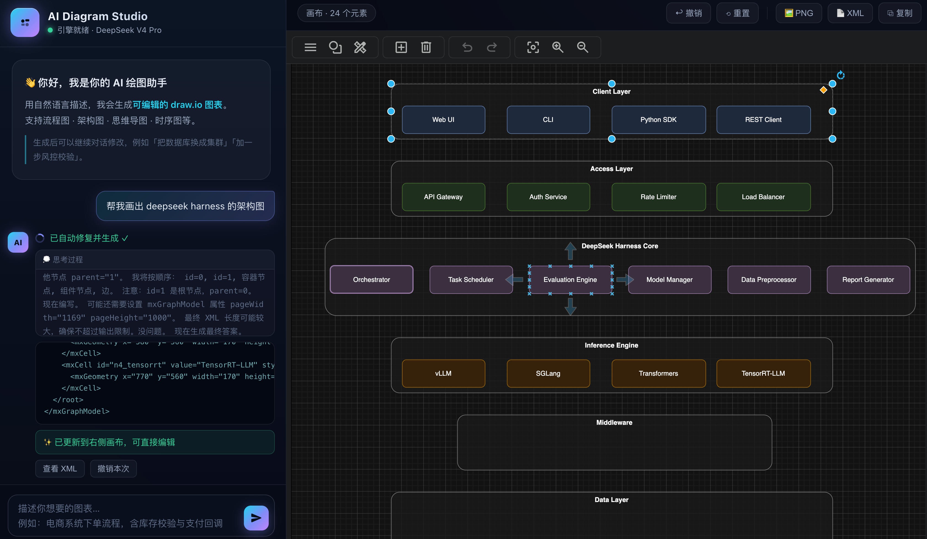Screen dimensions: 927x539
Task: Click the 可编辑的 draw.io 图表 highlighted text
Action: tap(177, 105)
